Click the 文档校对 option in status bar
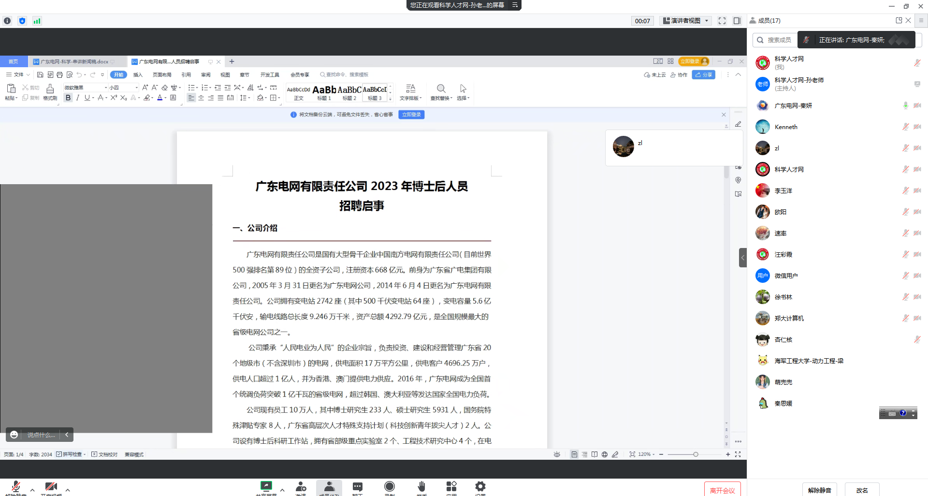Viewport: 928px width, 496px height. [x=104, y=454]
